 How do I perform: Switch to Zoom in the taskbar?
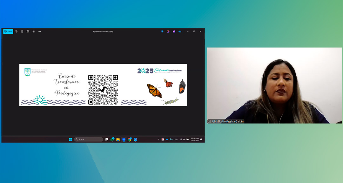click(124, 139)
